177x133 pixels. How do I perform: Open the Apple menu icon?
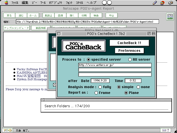pyautogui.click(x=6, y=3)
